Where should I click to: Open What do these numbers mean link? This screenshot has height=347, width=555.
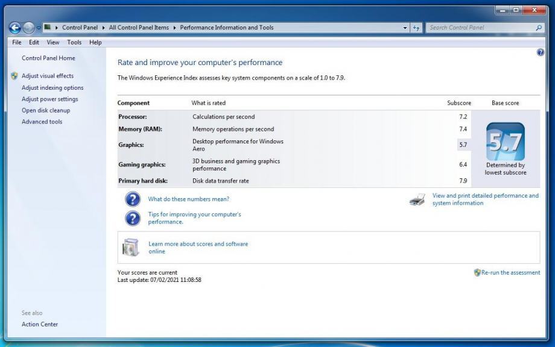(189, 199)
